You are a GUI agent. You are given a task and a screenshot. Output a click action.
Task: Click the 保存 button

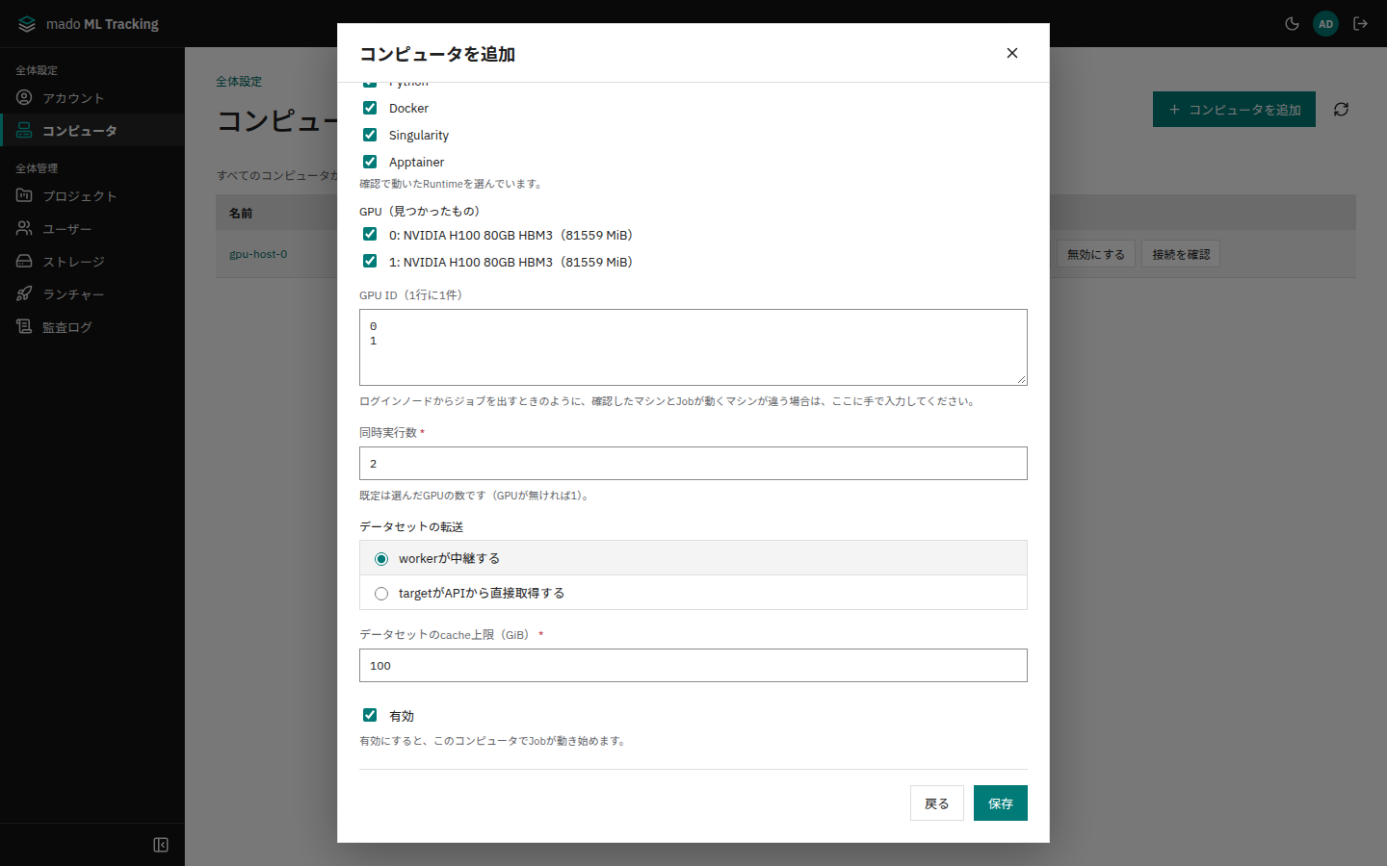coord(1001,803)
